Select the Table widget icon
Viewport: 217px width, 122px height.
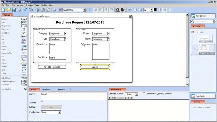coord(24,74)
